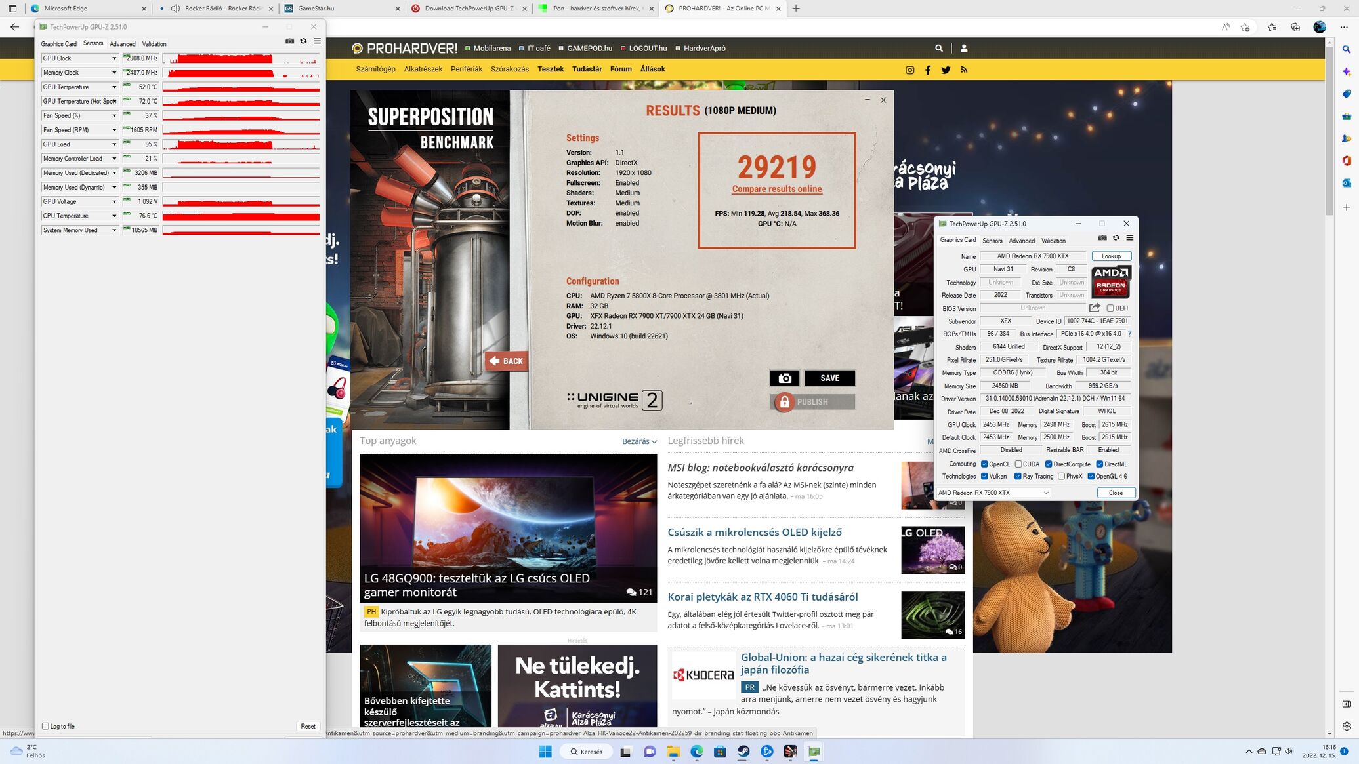Click the refresh icon in GPU-Z Sensors window
The image size is (1359, 764).
coord(303,41)
